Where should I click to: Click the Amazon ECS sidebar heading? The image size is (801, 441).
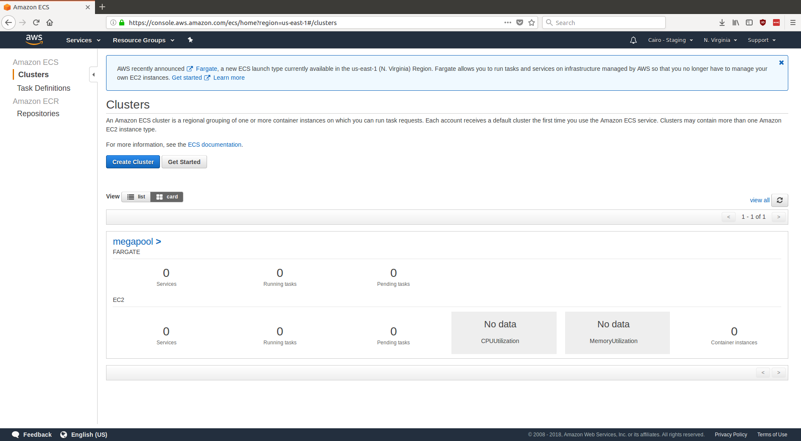click(36, 62)
